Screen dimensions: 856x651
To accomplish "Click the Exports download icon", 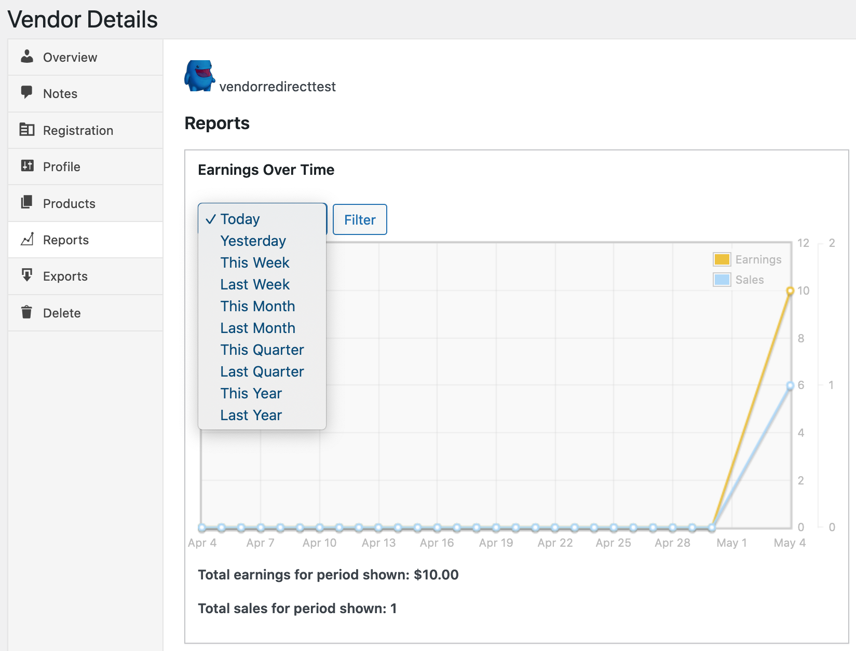I will point(27,275).
